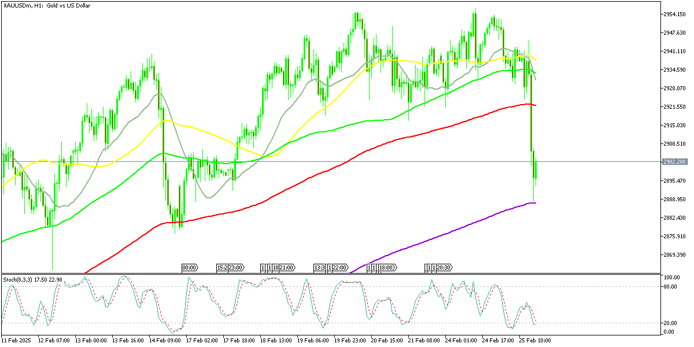694x347 pixels.
Task: Click the 20:30 event marker flag
Action: (x=444, y=268)
